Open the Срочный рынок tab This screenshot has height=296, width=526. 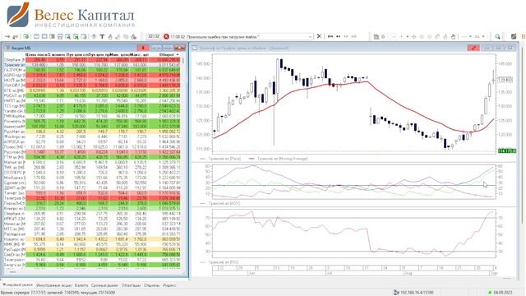104,285
